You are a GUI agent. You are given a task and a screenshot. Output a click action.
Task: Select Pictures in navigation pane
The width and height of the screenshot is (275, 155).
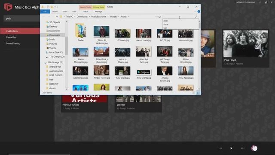(x=53, y=44)
